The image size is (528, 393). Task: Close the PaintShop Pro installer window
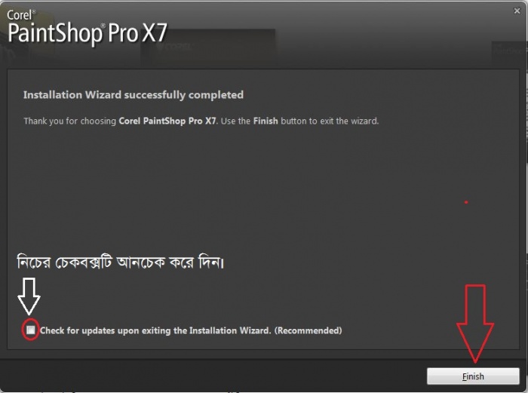(517, 11)
